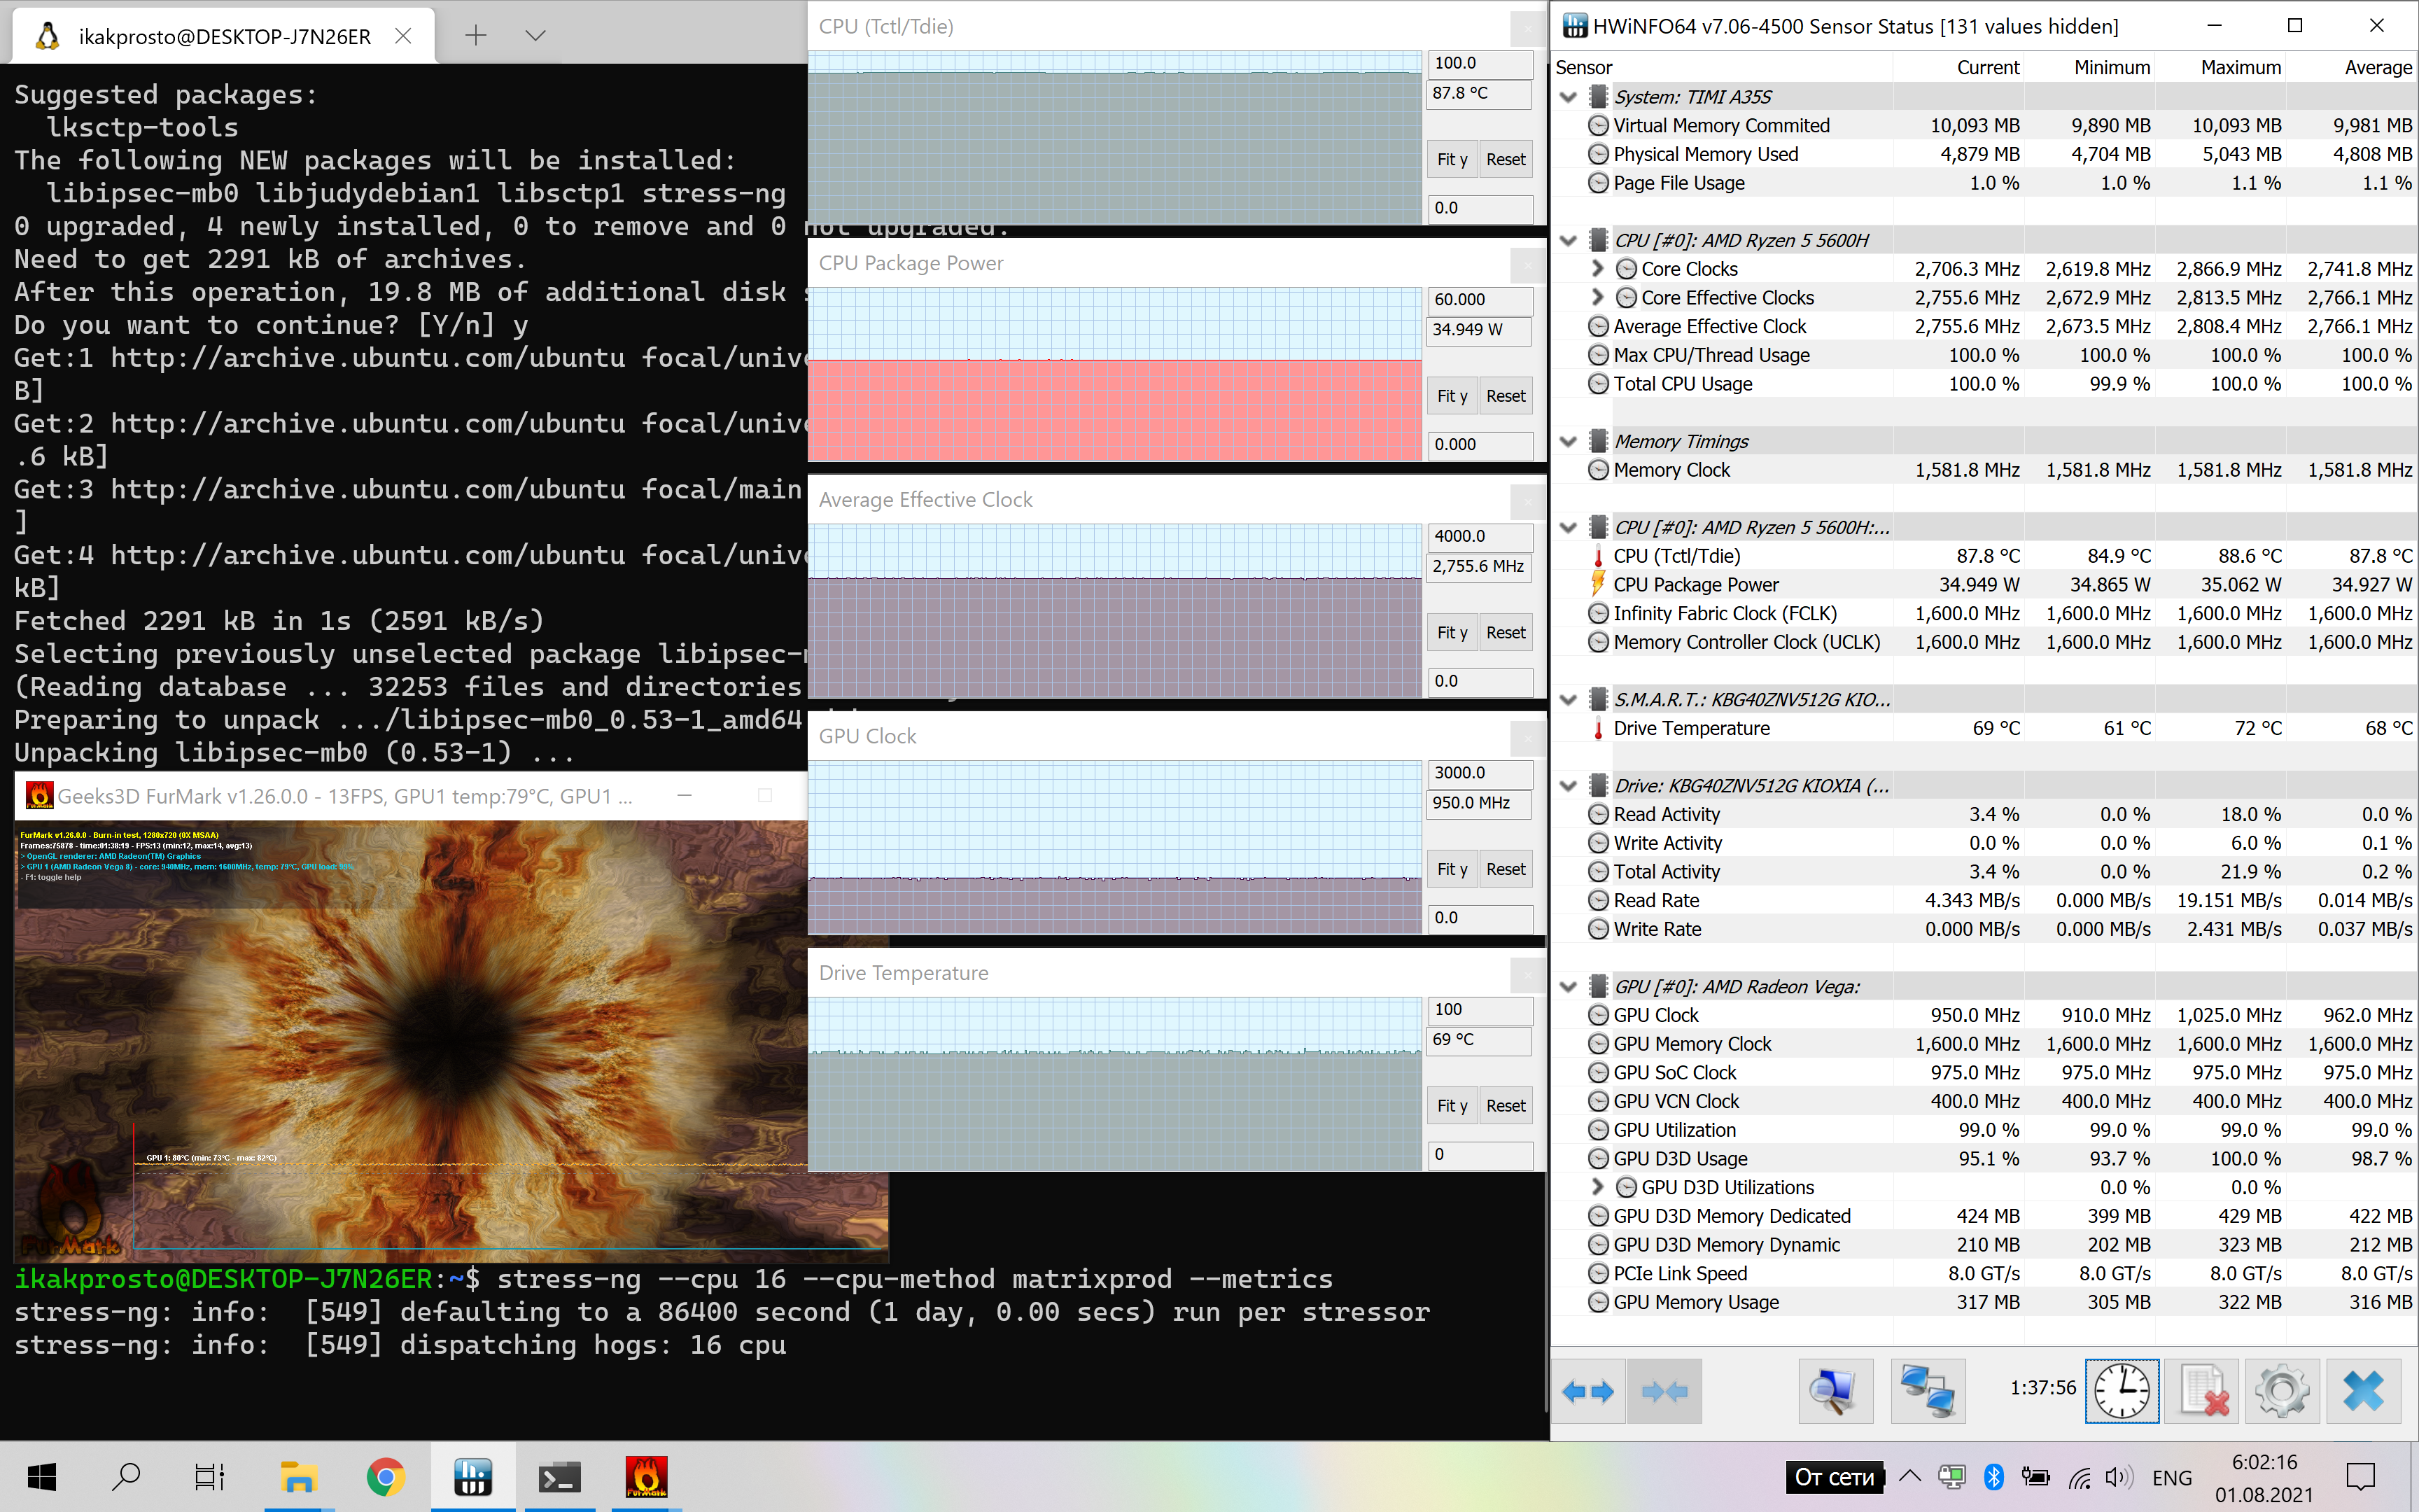Switch to terminal taskbar icon
The width and height of the screenshot is (2419, 1512).
click(560, 1477)
